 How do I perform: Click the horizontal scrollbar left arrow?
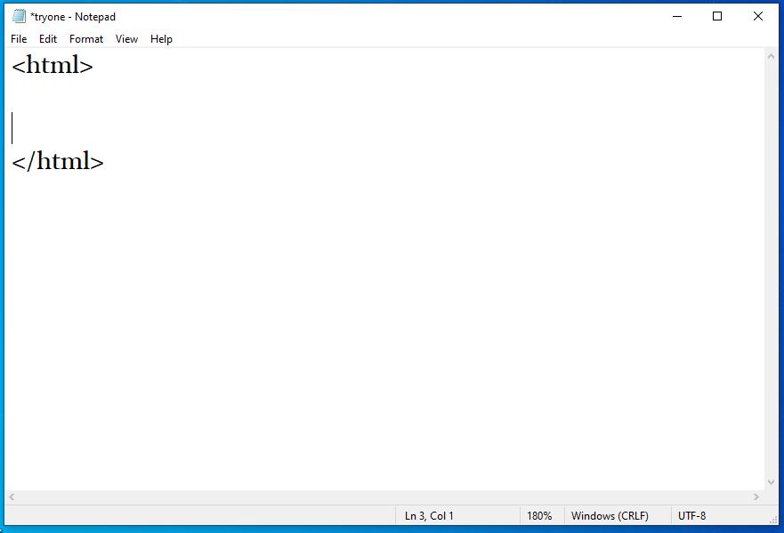[12, 497]
